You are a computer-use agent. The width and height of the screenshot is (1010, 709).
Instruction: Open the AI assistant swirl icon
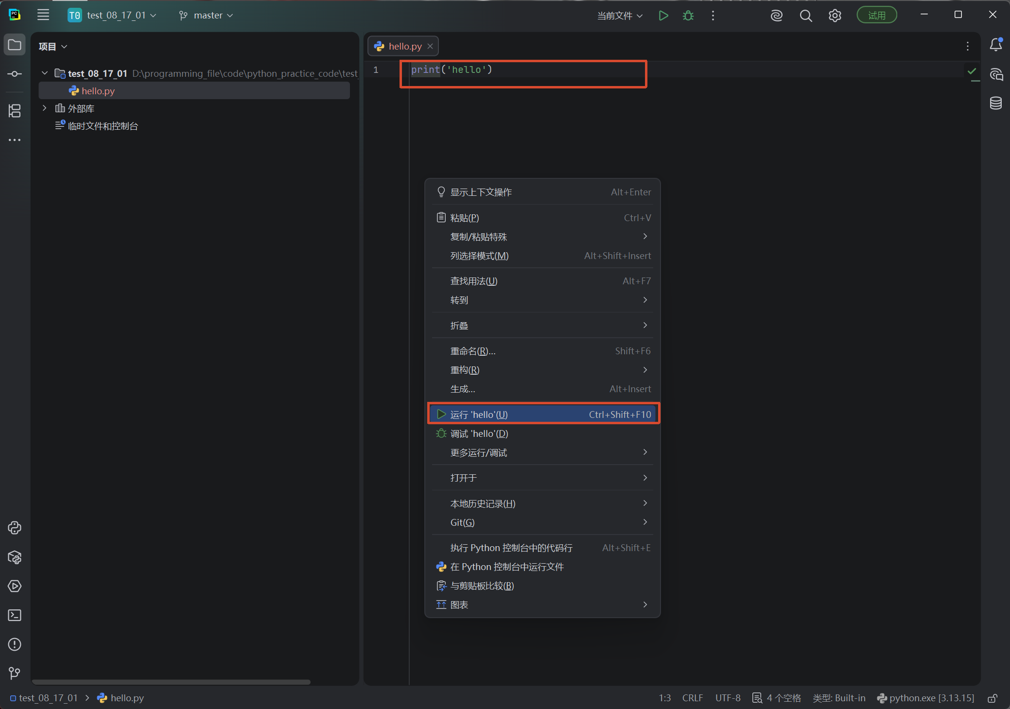click(776, 16)
